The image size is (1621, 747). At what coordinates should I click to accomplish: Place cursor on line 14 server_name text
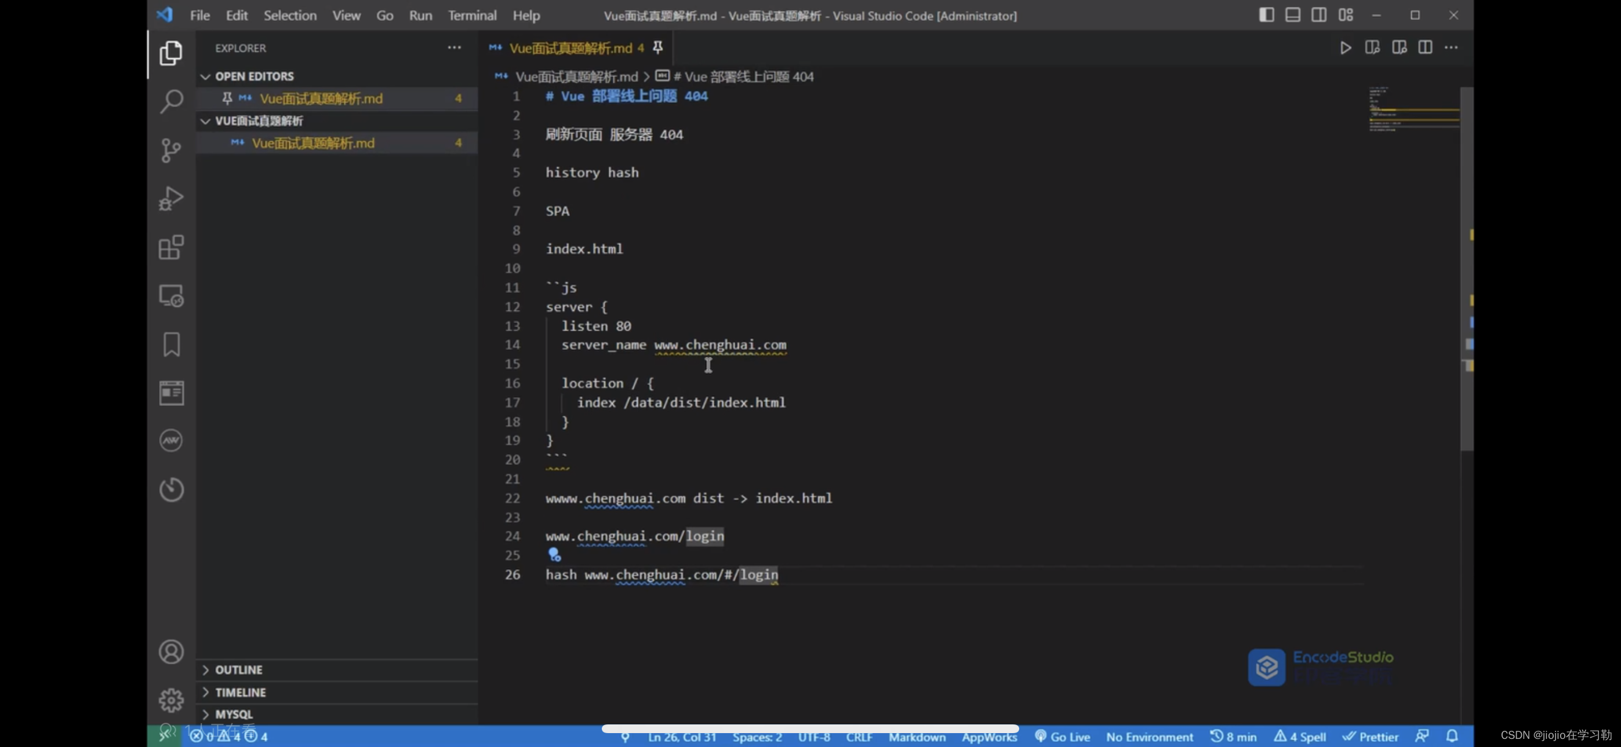tap(604, 345)
